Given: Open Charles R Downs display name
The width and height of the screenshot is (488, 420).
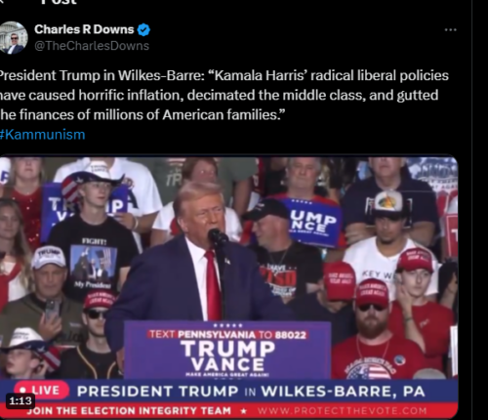Looking at the screenshot, I should tap(84, 29).
